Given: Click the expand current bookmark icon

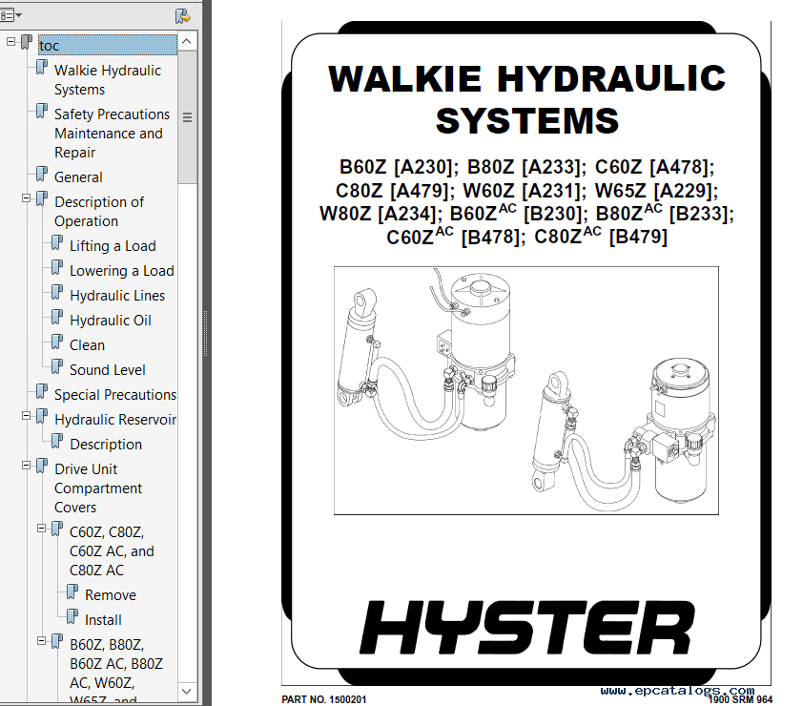Looking at the screenshot, I should (183, 16).
